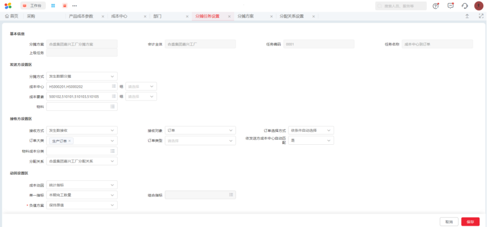Click the search box 搜索人员、服务等
This screenshot has height=227, width=487.
point(400,6)
